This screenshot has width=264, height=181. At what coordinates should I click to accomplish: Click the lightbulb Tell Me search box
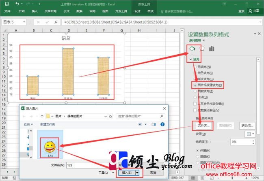tap(177, 11)
